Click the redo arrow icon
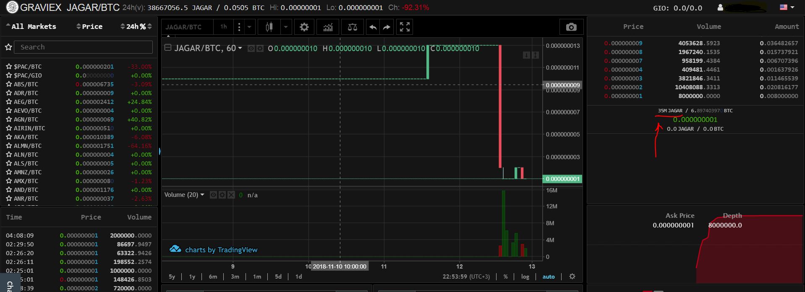 point(387,27)
